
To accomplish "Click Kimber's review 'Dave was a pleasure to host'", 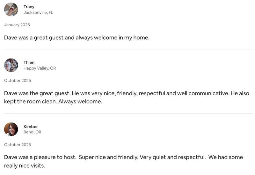I will (123, 161).
